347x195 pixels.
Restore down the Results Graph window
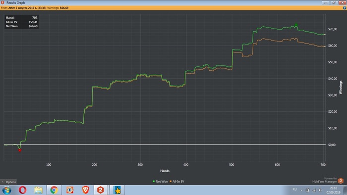[334, 2]
